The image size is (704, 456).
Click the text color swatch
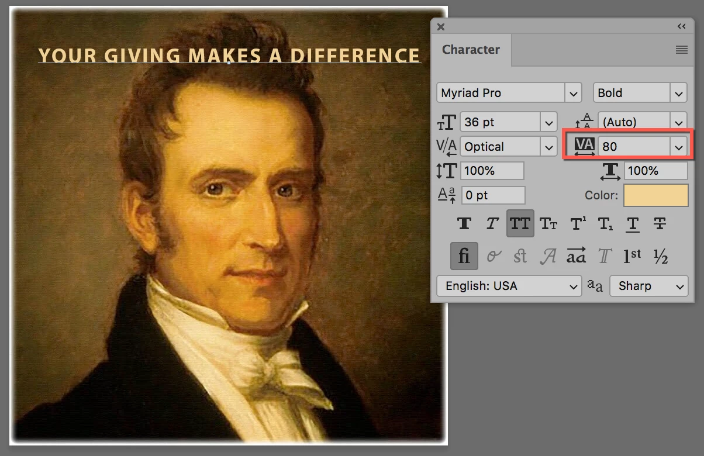tap(656, 195)
